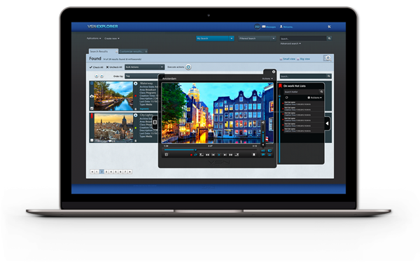This screenshot has width=420, height=267.
Task: Click Uncheck All
Action: (x=114, y=67)
